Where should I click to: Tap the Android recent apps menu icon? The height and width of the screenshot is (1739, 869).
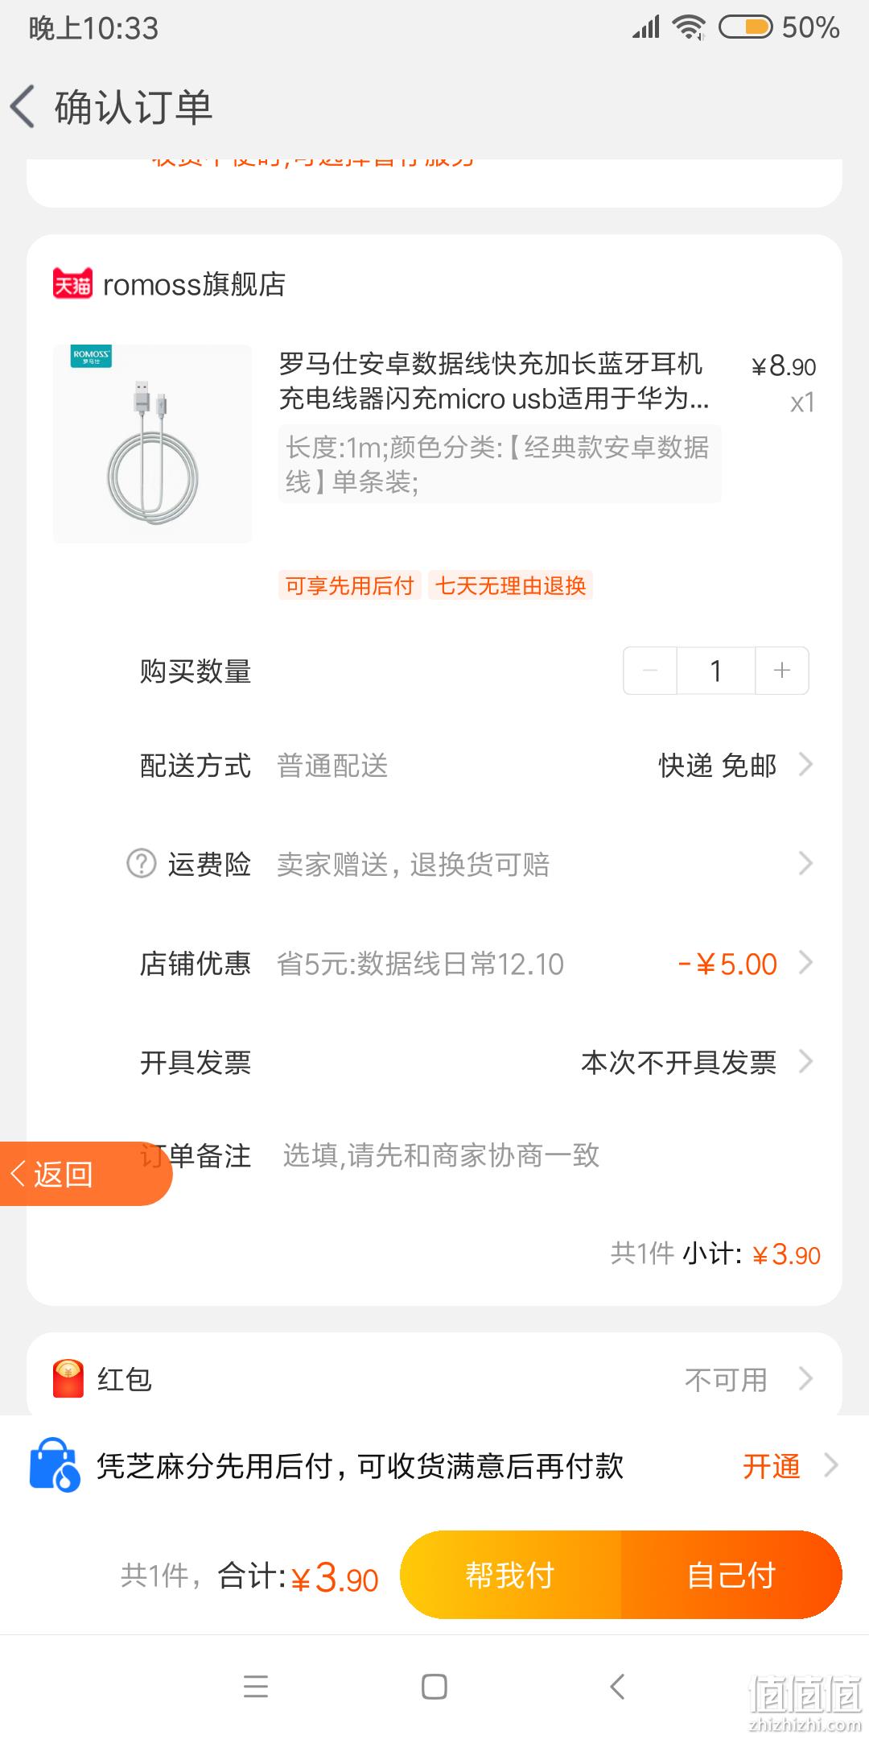click(x=256, y=1686)
